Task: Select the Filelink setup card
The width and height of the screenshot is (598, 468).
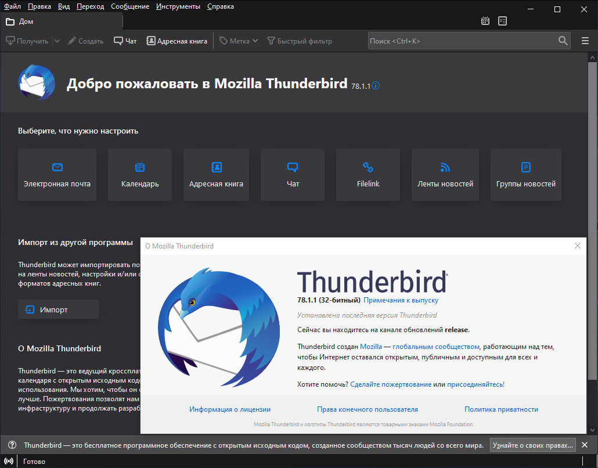Action: (x=368, y=175)
